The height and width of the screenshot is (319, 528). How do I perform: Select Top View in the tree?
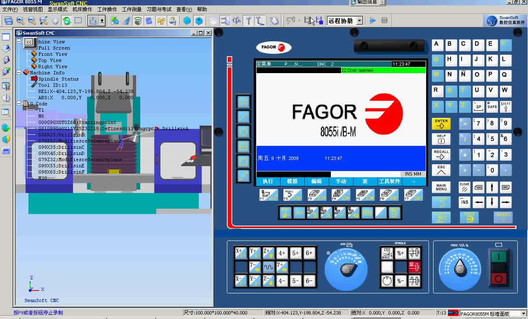pyautogui.click(x=50, y=60)
